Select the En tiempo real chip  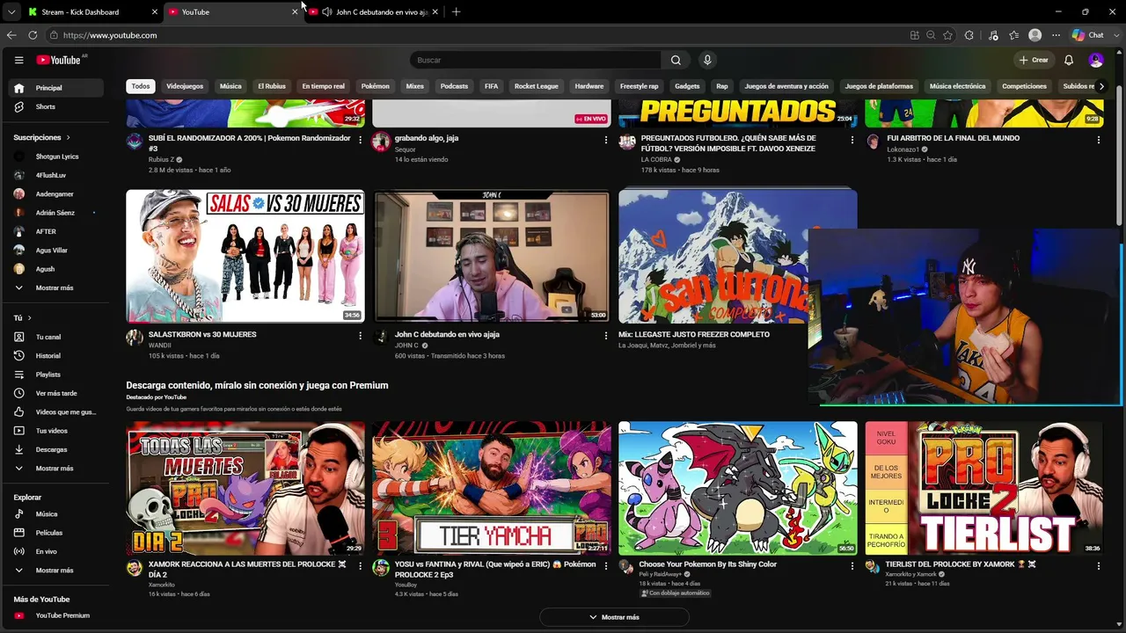[323, 86]
